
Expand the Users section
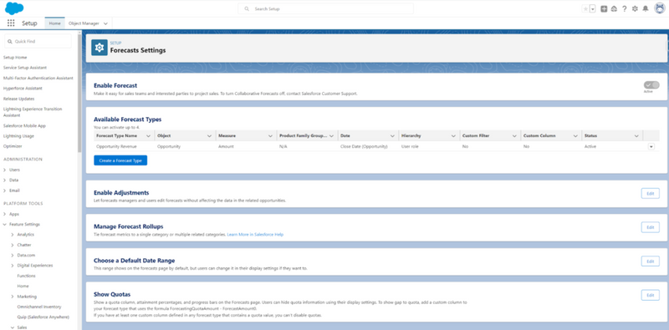[5, 170]
